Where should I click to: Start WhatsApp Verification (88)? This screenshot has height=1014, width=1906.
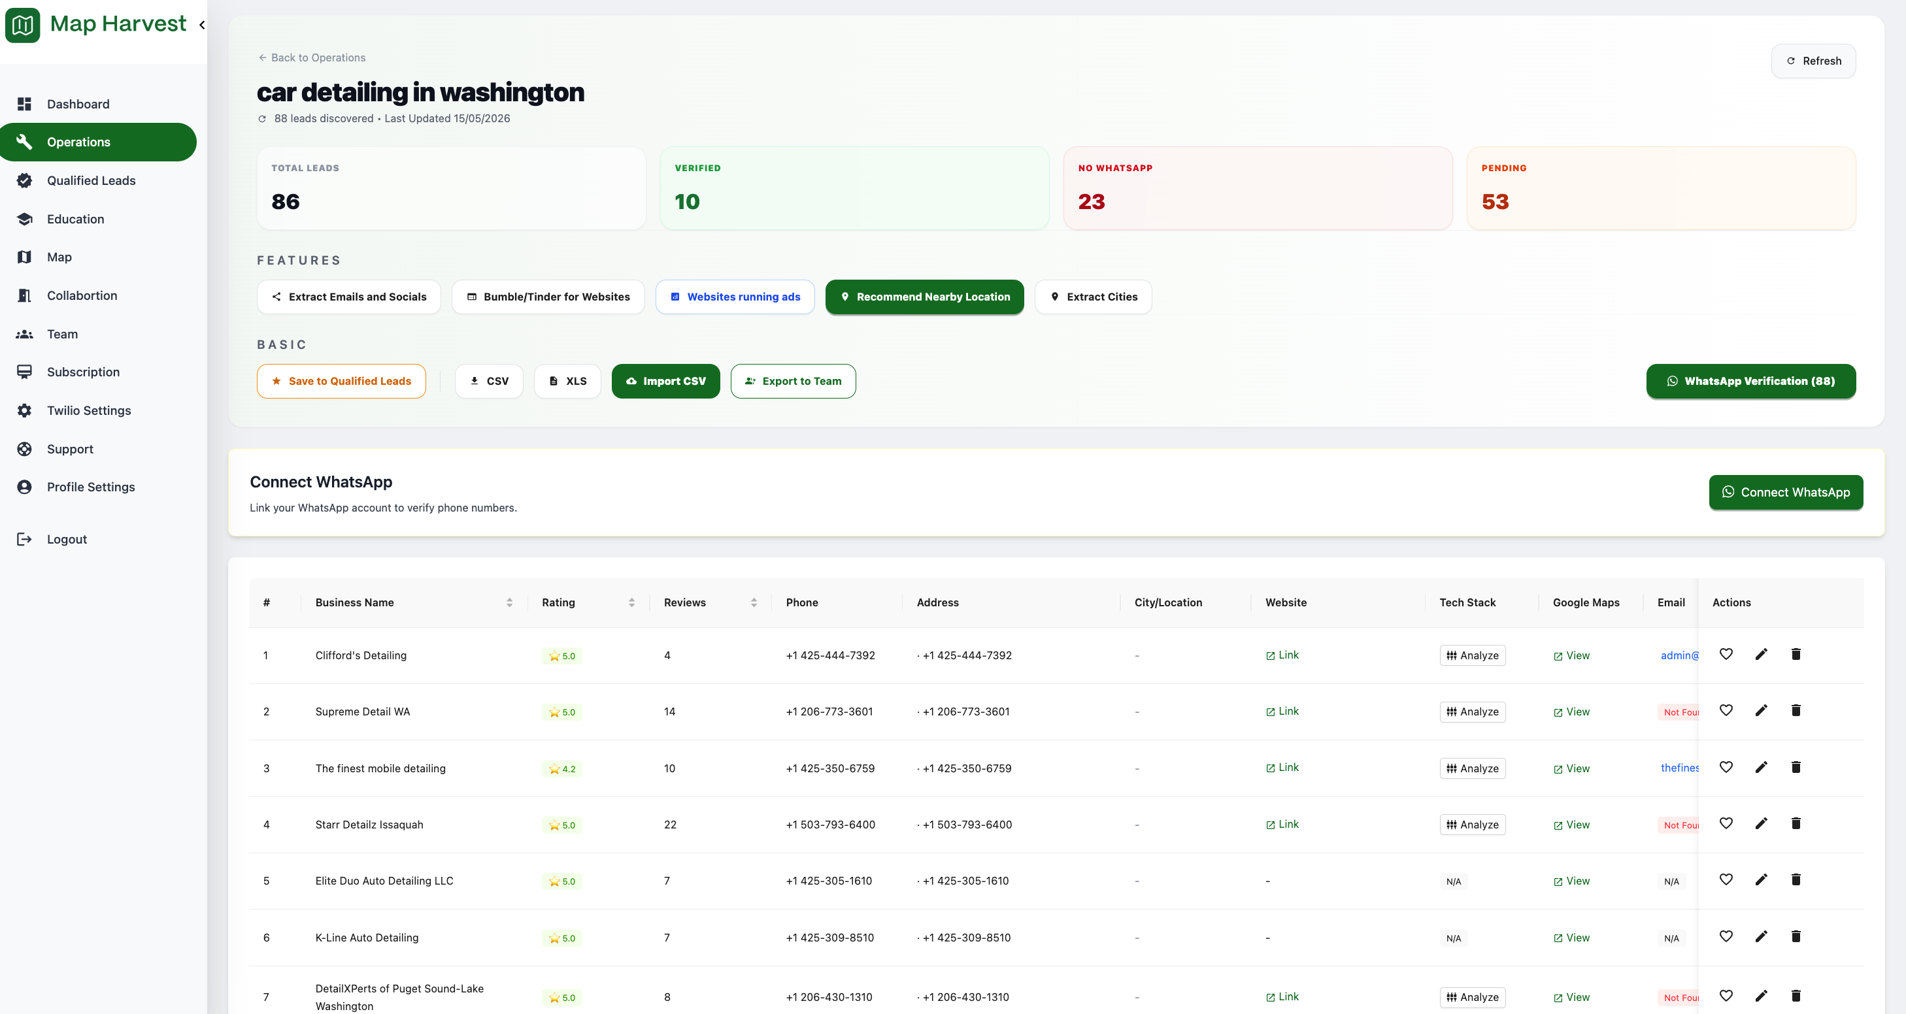[1750, 381]
